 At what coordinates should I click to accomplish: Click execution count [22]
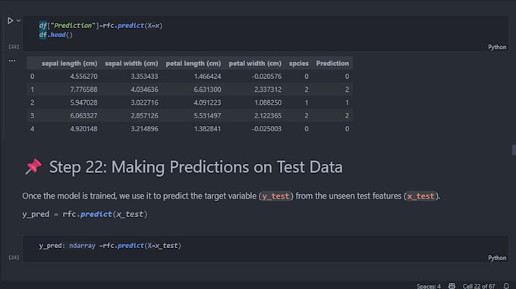[14, 47]
